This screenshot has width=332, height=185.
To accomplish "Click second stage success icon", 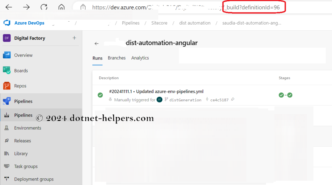I will (290, 95).
